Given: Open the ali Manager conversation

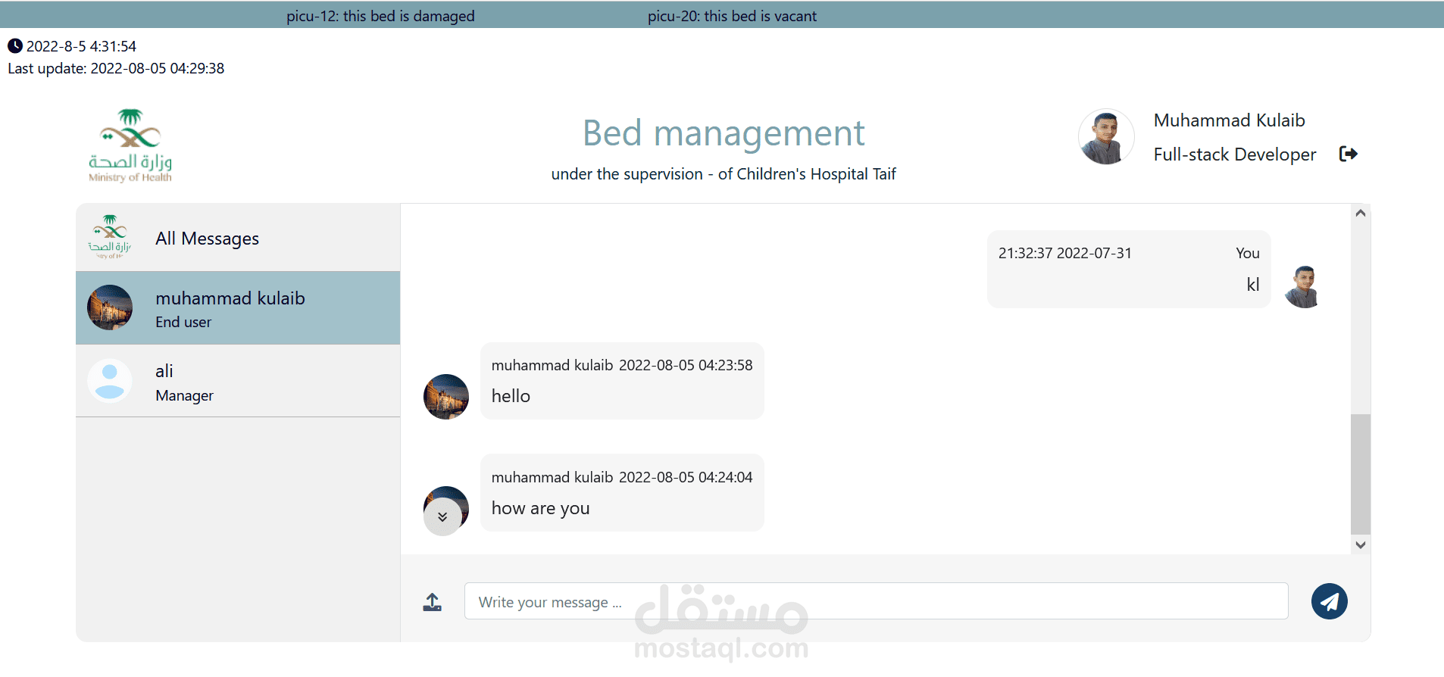Looking at the screenshot, I should click(x=238, y=381).
